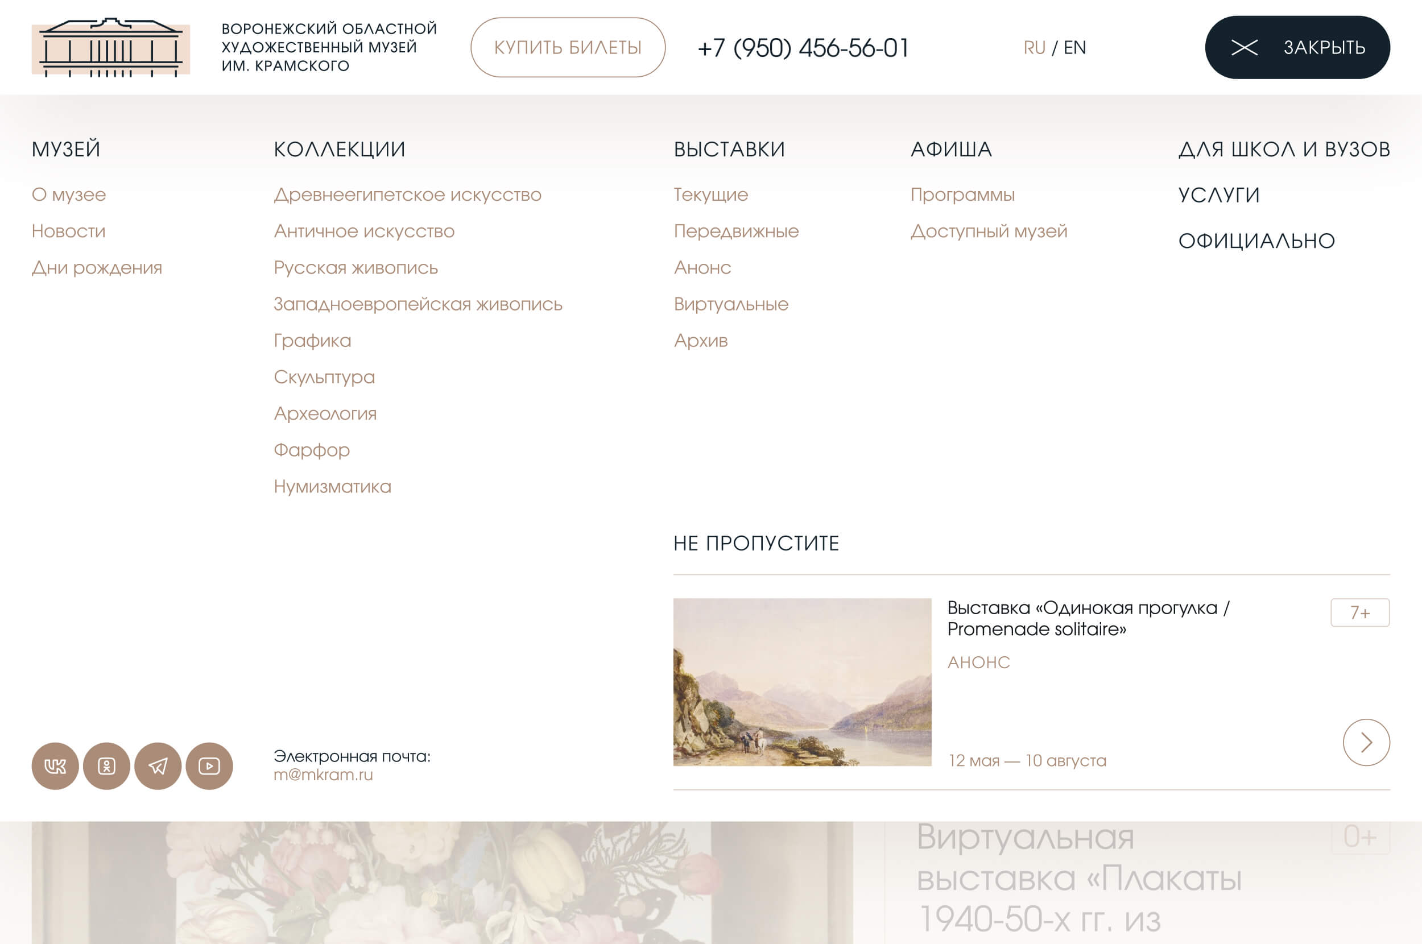Close the menu with Закрыть button
The width and height of the screenshot is (1422, 944).
click(x=1297, y=48)
